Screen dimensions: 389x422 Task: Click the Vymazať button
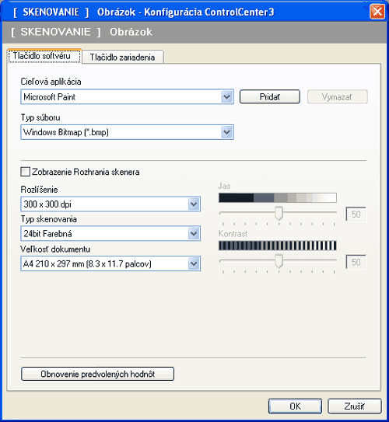pyautogui.click(x=338, y=96)
